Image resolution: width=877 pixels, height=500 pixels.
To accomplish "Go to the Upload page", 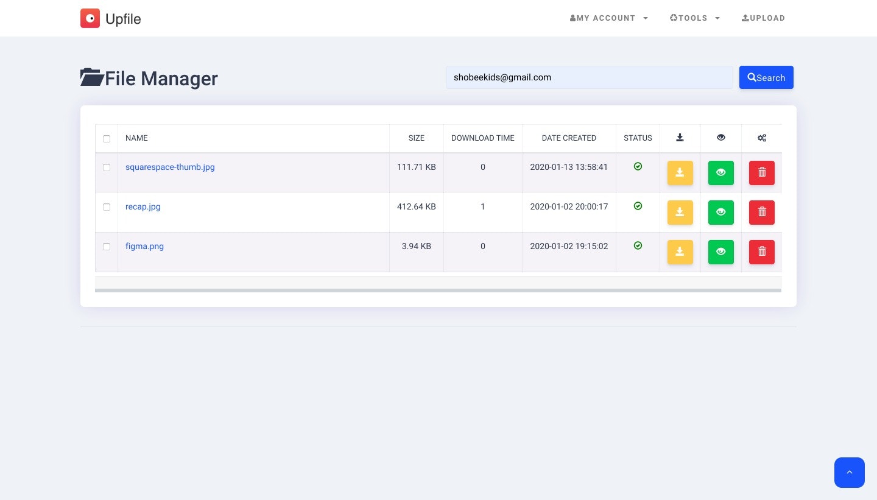I will click(x=763, y=18).
